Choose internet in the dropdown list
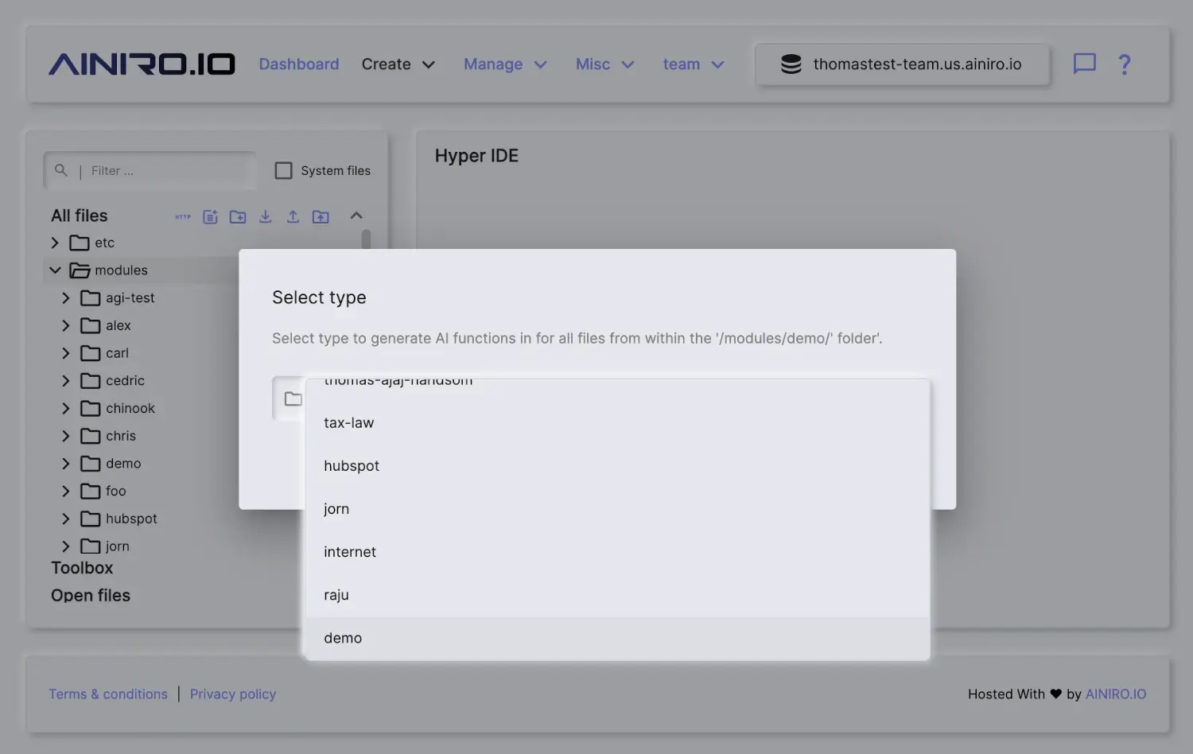 tap(618, 552)
